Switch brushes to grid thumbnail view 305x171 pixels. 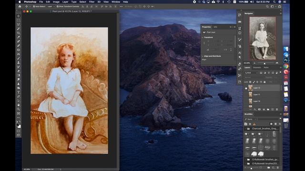(271, 124)
